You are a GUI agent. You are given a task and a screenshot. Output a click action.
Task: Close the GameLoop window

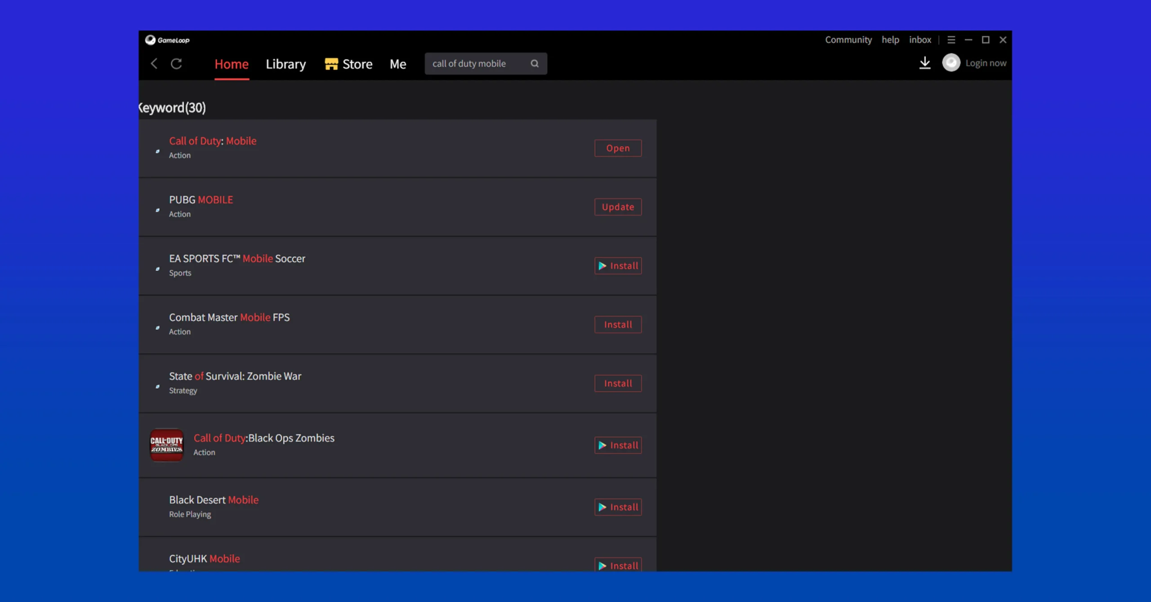tap(1003, 40)
